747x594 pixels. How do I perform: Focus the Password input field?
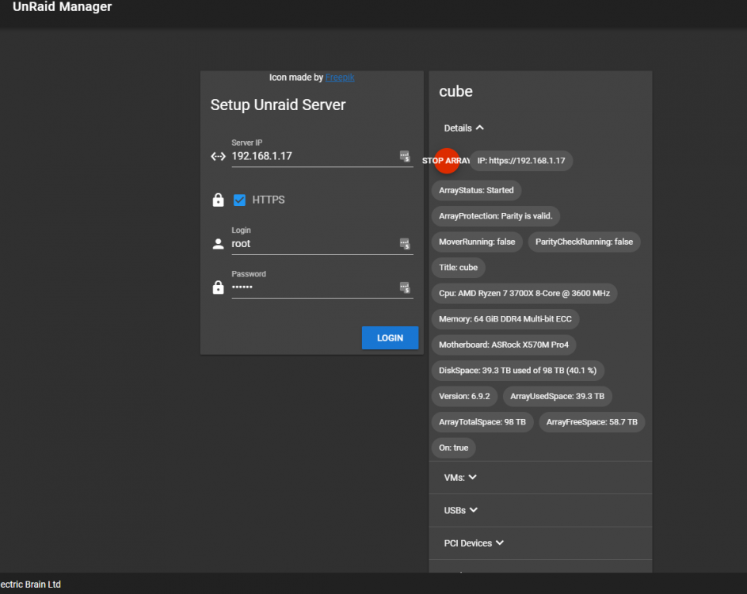tap(314, 287)
